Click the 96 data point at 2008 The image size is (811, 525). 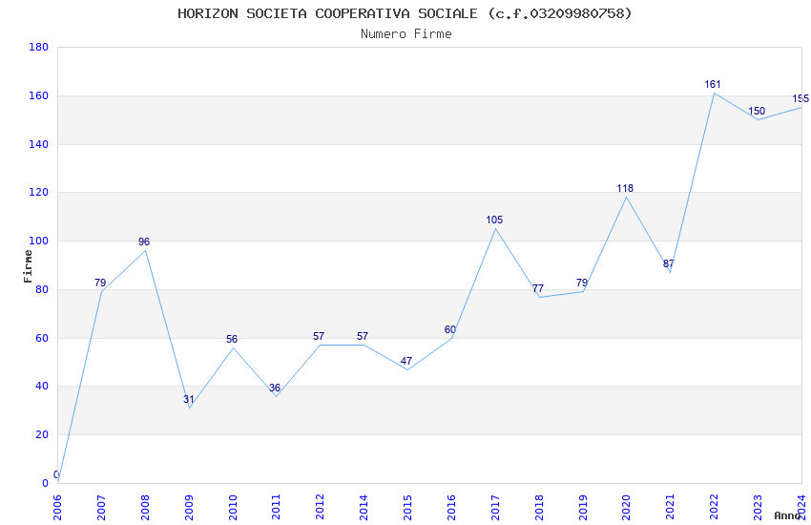point(144,241)
